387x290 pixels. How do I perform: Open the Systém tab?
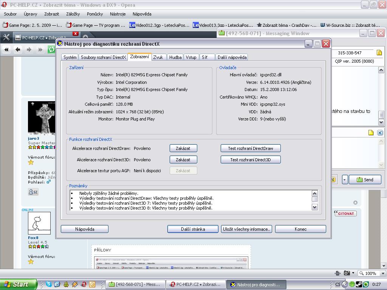point(70,57)
